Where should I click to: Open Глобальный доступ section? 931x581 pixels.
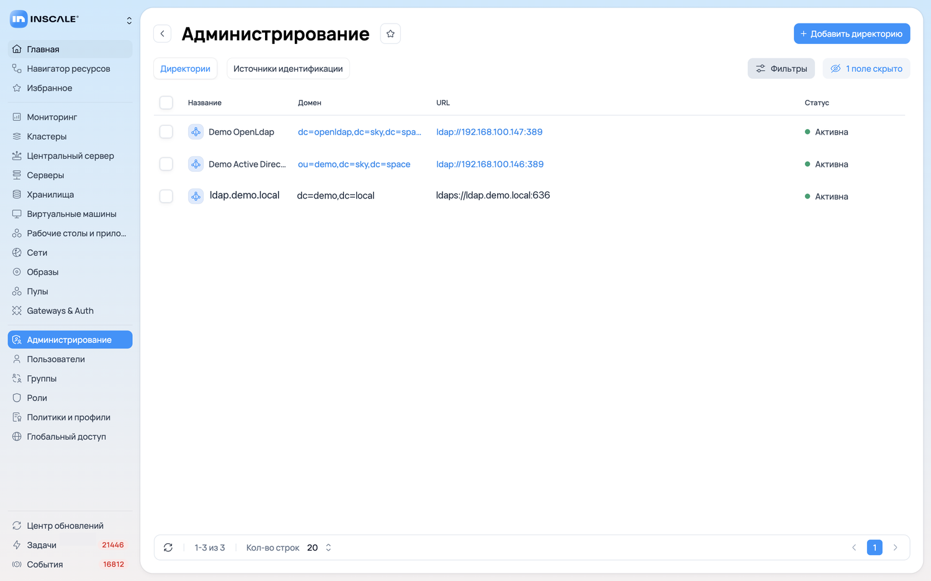pyautogui.click(x=70, y=437)
